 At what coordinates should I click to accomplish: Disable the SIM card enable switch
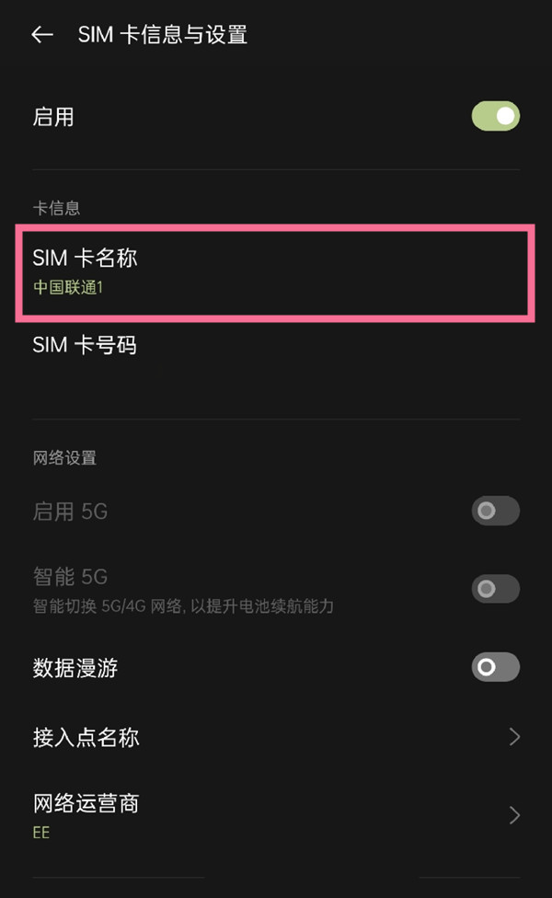(x=495, y=116)
